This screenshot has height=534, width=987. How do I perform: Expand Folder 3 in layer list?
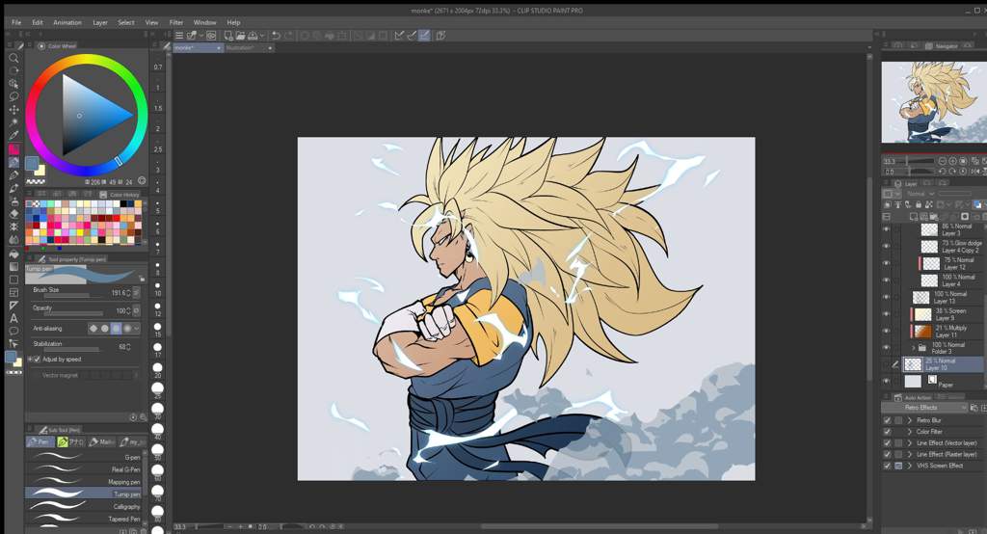(x=914, y=348)
